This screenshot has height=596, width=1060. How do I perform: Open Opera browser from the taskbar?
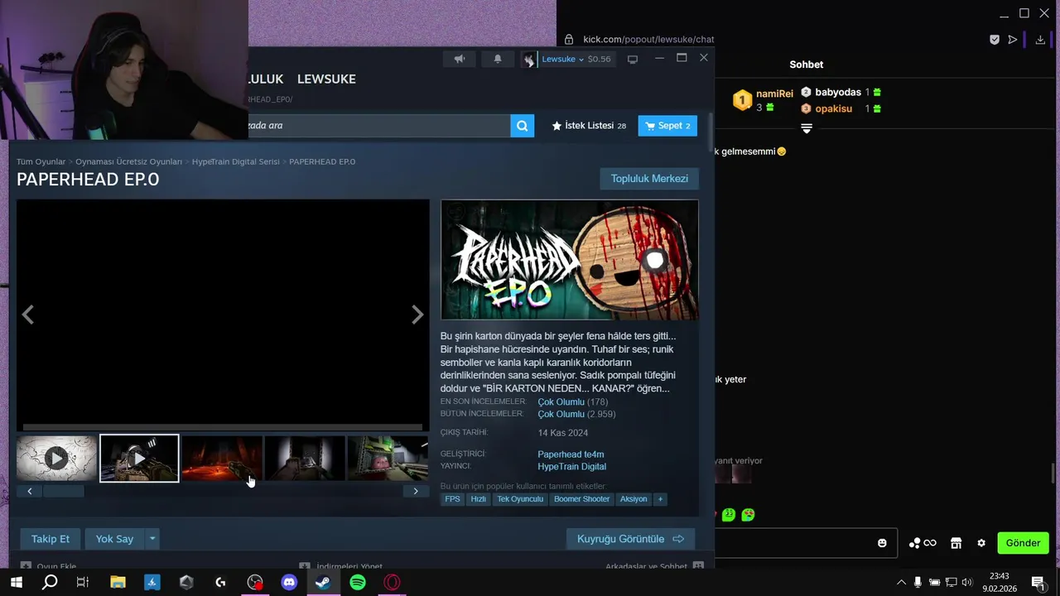coord(393,583)
